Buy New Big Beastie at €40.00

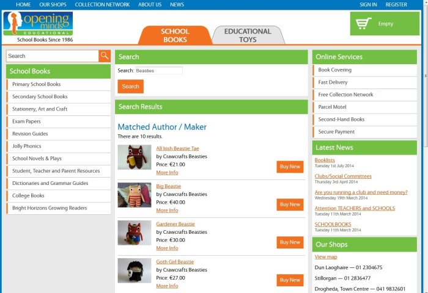(290, 204)
